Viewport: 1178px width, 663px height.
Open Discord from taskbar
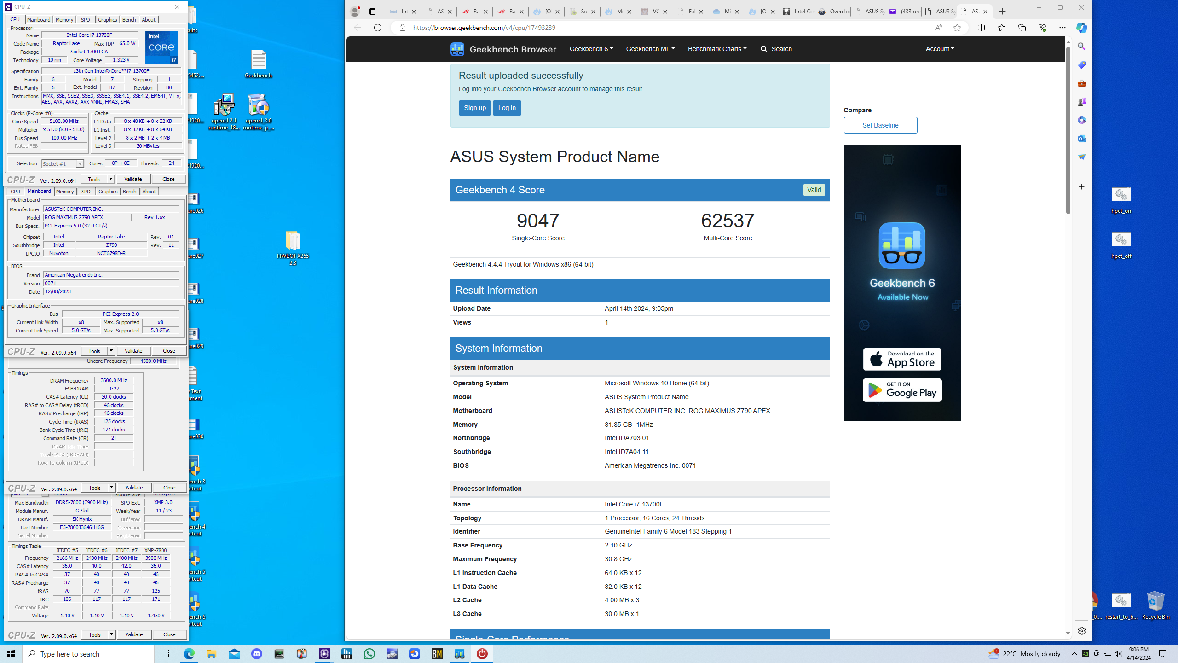tap(256, 654)
